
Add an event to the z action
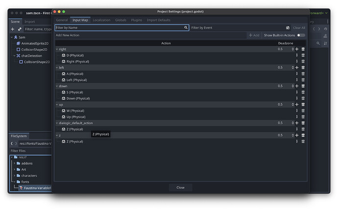point(297,135)
